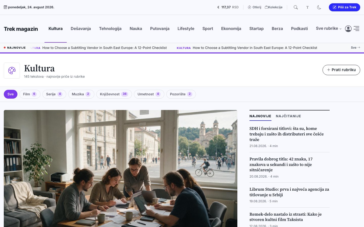Go to Trek magazin homepage logo

(21, 29)
